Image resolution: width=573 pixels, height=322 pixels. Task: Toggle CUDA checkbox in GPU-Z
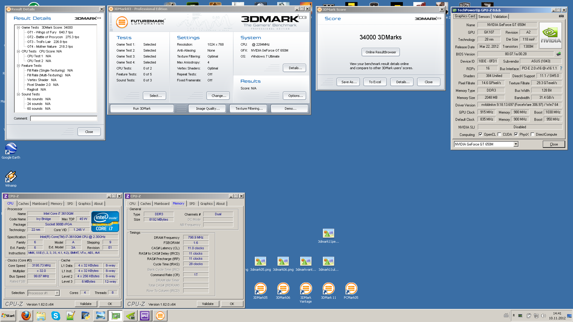tap(499, 134)
